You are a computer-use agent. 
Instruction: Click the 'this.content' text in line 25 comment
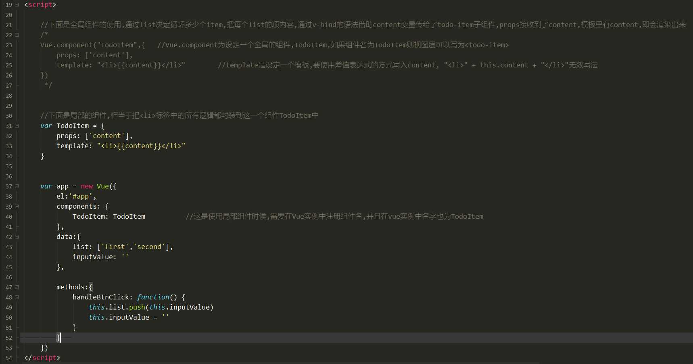tap(504, 65)
